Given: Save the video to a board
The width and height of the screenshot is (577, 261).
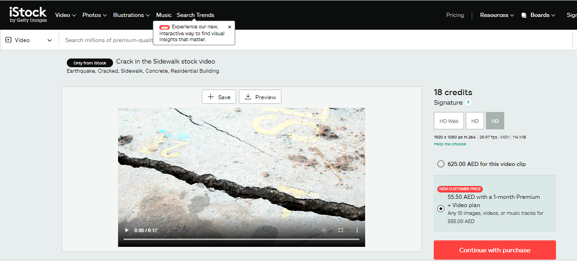Looking at the screenshot, I should [219, 97].
